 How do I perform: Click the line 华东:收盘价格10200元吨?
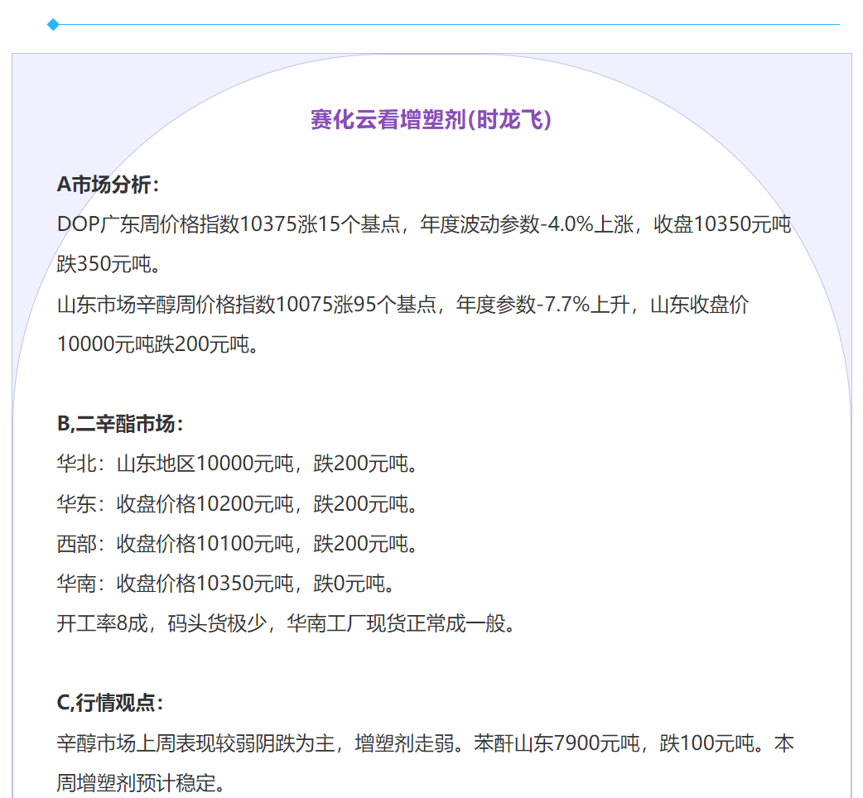238,504
